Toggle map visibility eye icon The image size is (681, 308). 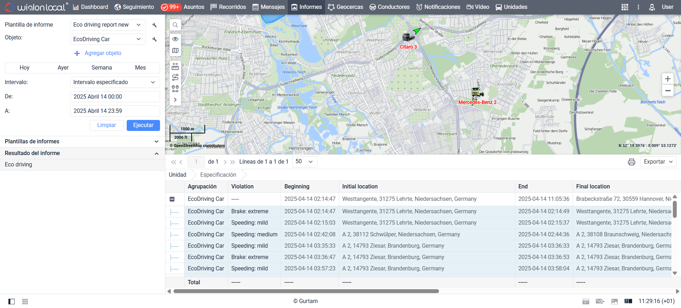175,39
